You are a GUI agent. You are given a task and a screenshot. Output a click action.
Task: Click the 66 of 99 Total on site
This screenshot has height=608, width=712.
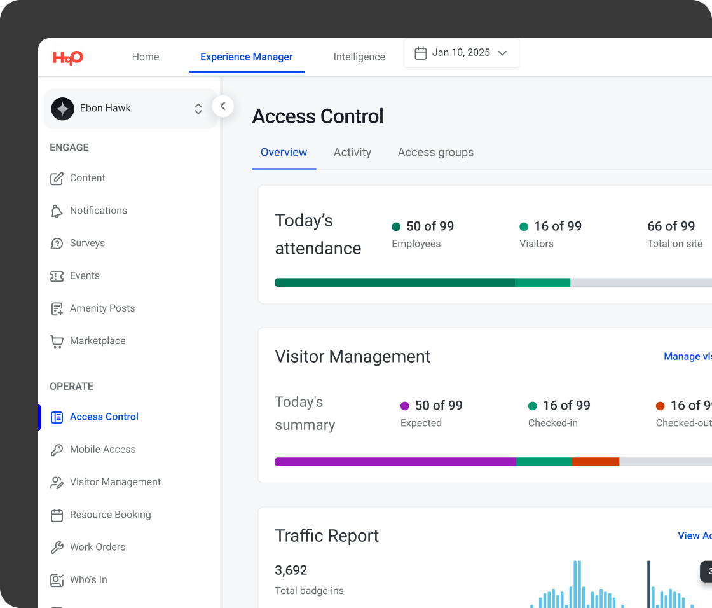point(674,235)
